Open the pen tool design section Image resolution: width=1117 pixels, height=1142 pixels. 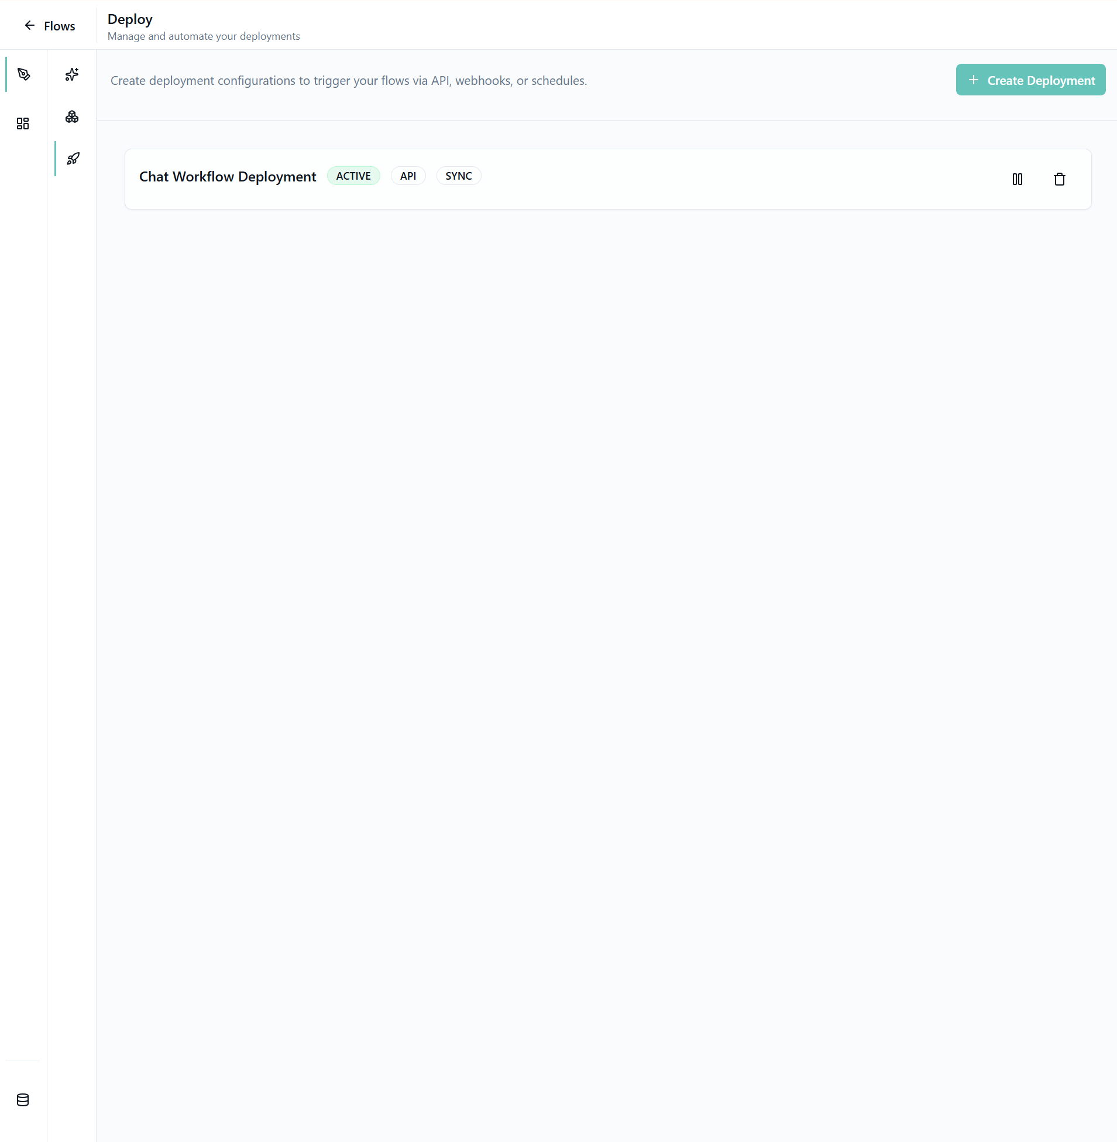pos(23,74)
